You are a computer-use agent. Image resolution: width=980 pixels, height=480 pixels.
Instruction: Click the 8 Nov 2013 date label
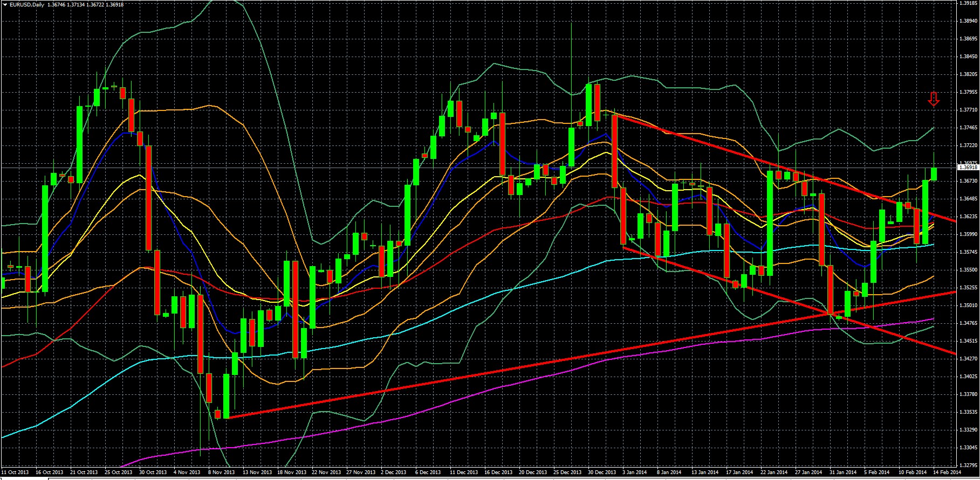coord(222,472)
